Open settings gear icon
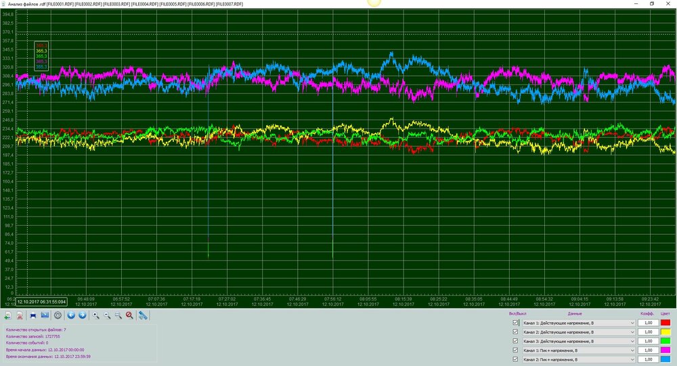Image resolution: width=677 pixels, height=366 pixels. coord(58,315)
